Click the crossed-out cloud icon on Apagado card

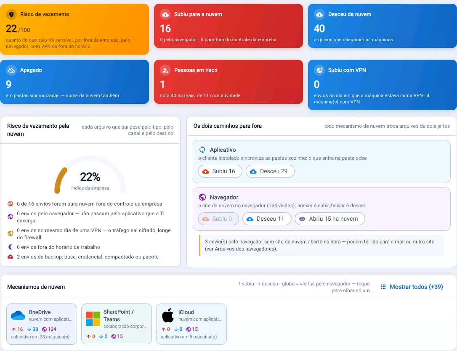coord(11,70)
